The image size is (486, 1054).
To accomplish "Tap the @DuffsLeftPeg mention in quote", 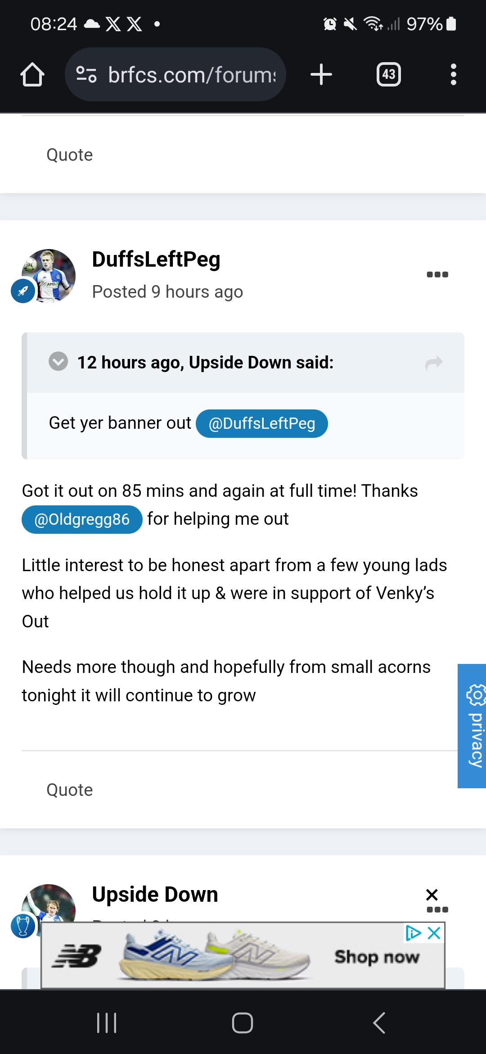I will [x=262, y=423].
